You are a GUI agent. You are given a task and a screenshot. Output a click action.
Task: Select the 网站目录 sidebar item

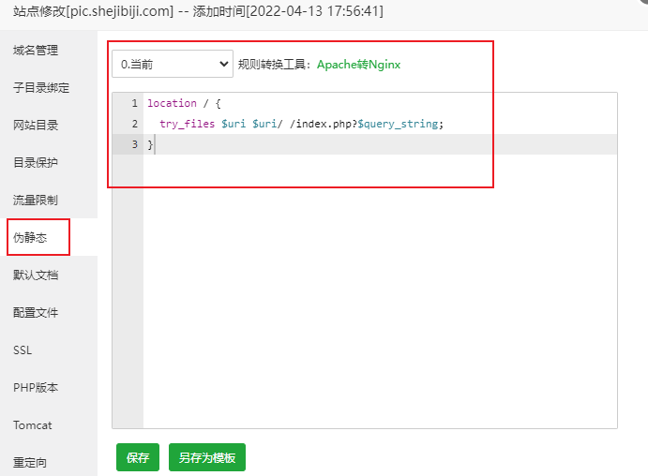36,125
